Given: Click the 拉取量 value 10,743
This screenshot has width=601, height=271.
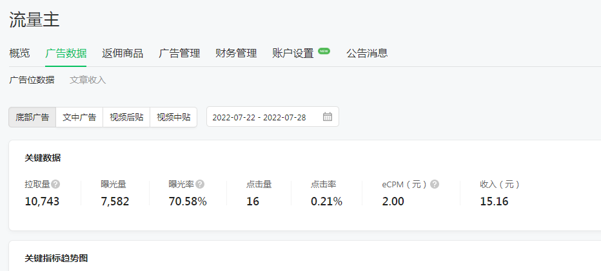Looking at the screenshot, I should [x=42, y=201].
